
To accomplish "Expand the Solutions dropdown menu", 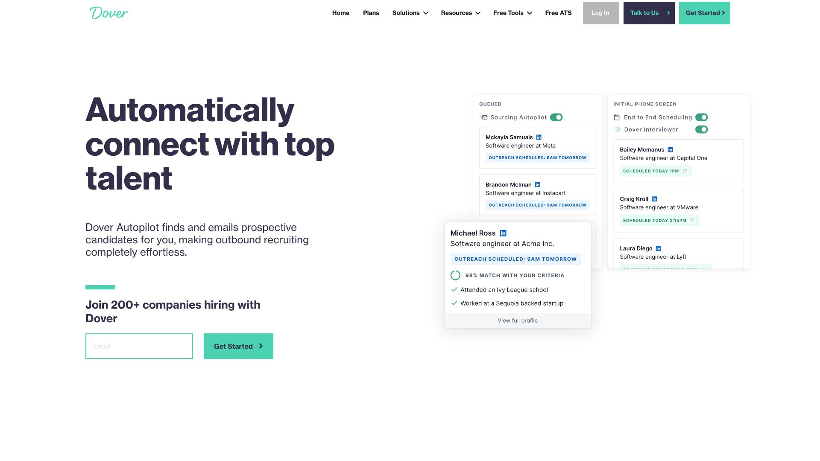I will coord(410,12).
